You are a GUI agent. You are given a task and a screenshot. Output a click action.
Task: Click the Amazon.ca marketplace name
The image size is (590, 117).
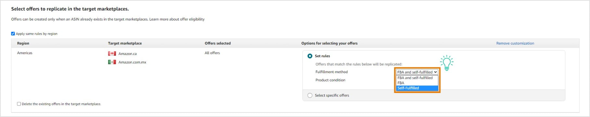coord(127,54)
